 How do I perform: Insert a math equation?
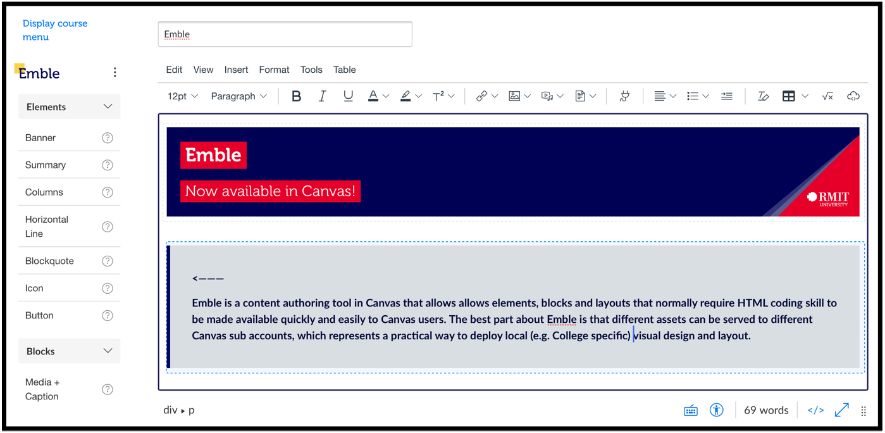(827, 96)
